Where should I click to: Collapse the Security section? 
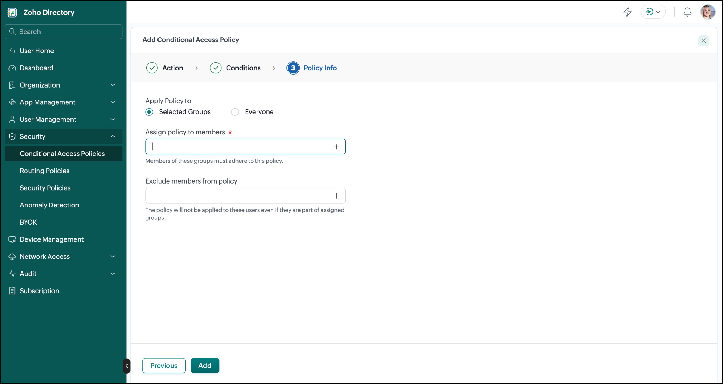63,136
